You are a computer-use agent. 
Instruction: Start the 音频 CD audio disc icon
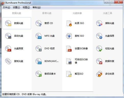click(x=39, y=23)
